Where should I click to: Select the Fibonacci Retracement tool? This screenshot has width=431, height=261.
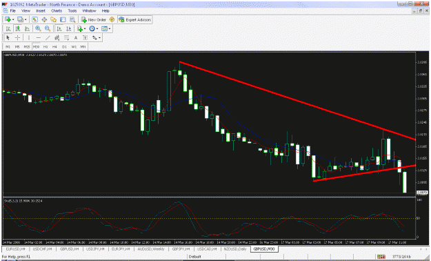pyautogui.click(x=66, y=38)
